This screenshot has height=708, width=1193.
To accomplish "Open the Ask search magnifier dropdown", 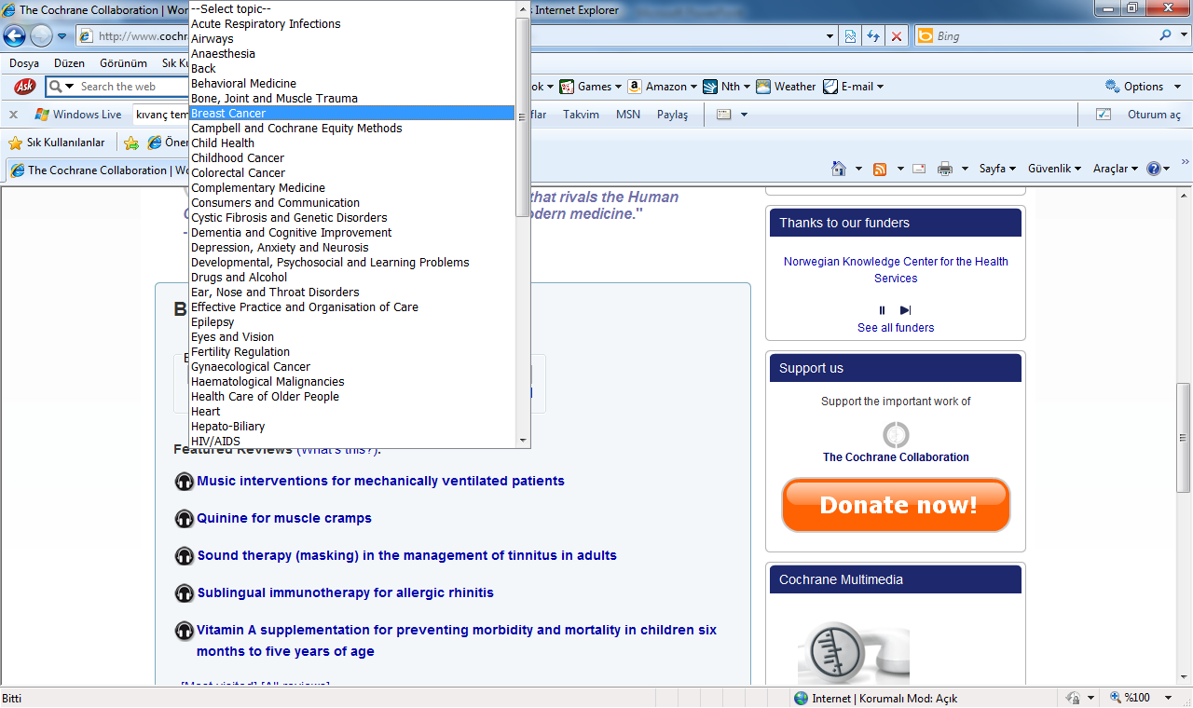I will pos(62,87).
